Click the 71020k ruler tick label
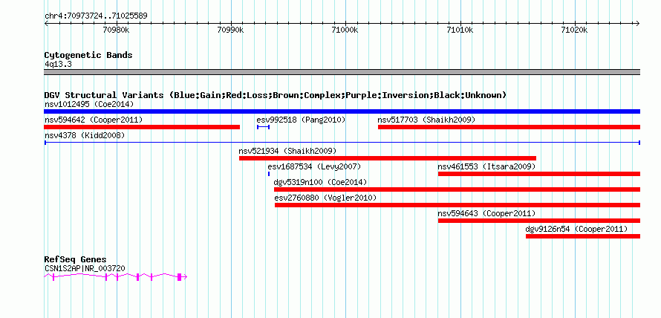 point(575,30)
